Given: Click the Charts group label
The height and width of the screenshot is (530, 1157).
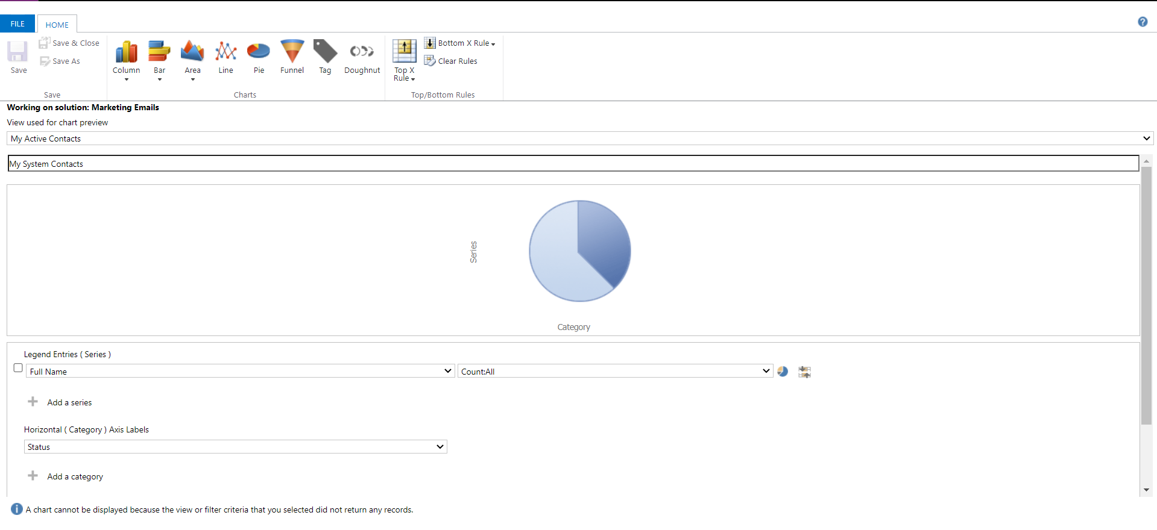Looking at the screenshot, I should click(245, 95).
